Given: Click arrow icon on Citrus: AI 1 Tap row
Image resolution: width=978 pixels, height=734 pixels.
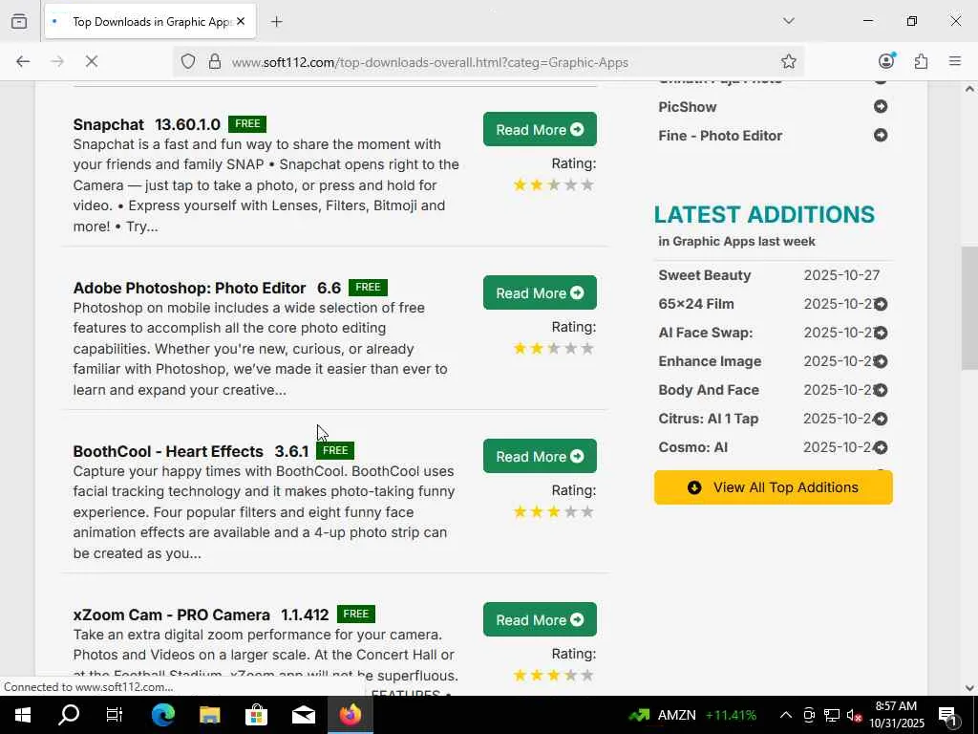Looking at the screenshot, I should [x=880, y=419].
